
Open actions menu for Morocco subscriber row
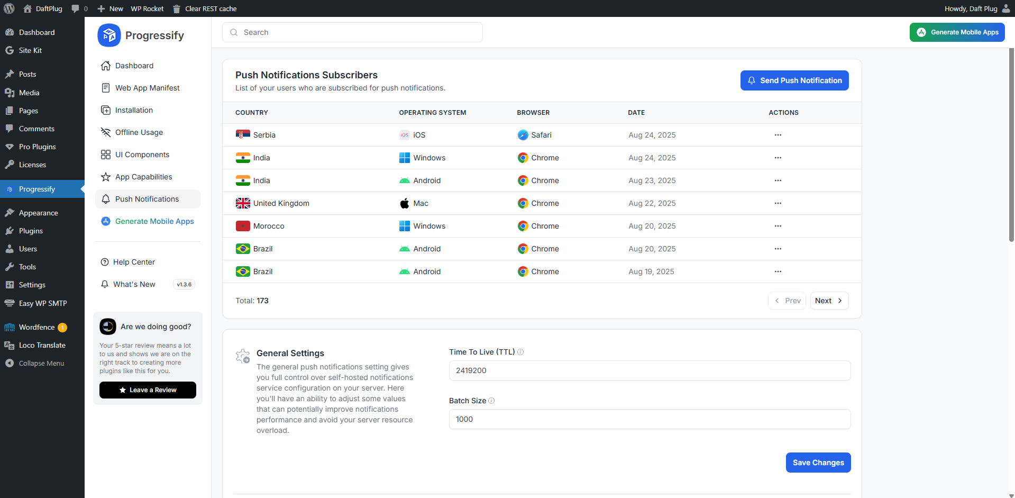pos(778,226)
